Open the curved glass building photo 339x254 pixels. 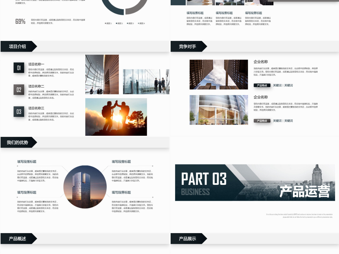(219, 110)
